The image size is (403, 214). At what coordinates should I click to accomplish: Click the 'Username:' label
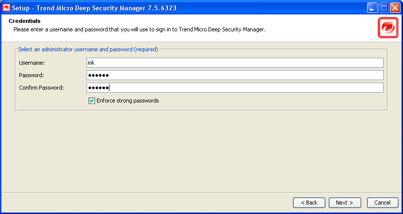[32, 63]
